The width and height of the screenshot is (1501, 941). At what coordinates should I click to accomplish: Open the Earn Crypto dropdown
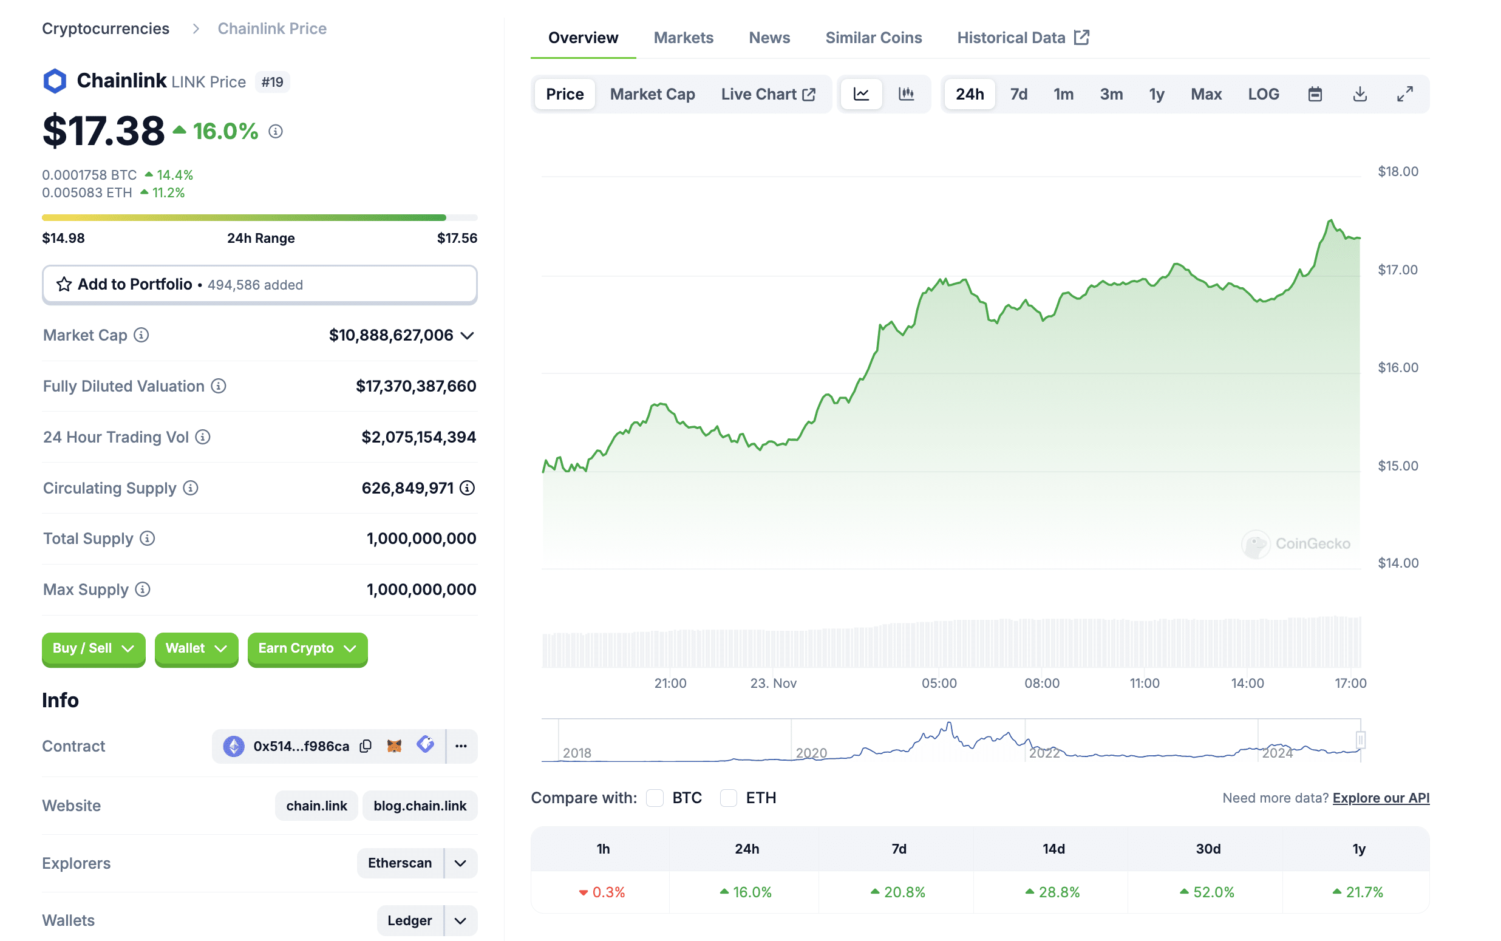[x=307, y=648]
